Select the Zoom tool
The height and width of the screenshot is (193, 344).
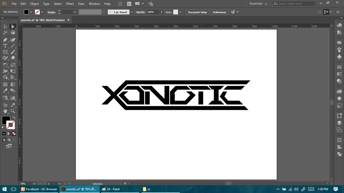(x=13, y=111)
